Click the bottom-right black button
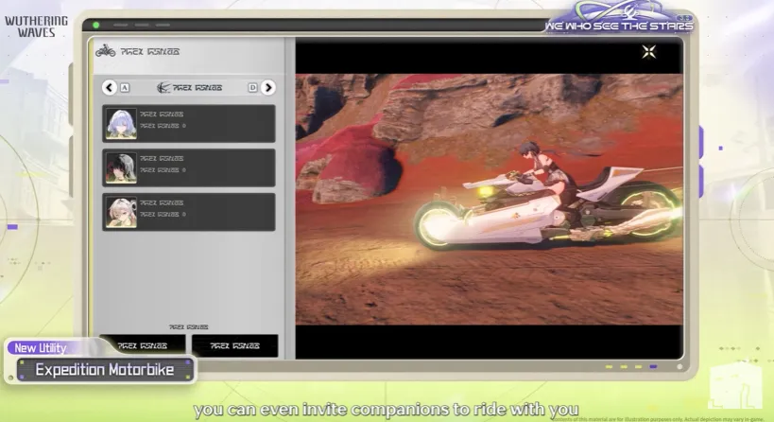This screenshot has height=422, width=774. tap(234, 345)
